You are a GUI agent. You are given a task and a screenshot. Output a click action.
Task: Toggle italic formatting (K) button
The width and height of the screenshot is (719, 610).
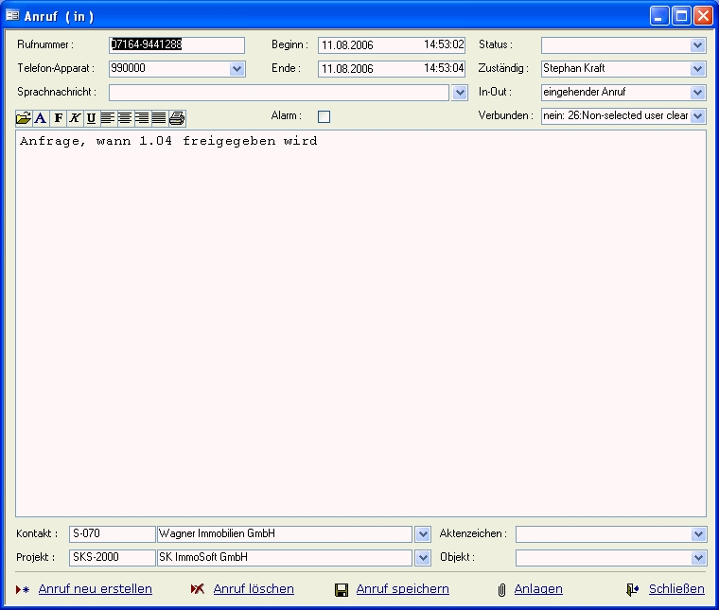(75, 118)
